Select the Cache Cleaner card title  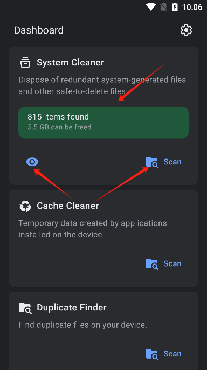pos(68,206)
